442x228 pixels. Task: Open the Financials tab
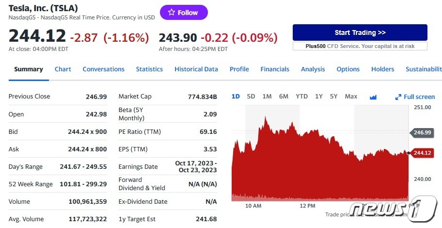coord(275,69)
